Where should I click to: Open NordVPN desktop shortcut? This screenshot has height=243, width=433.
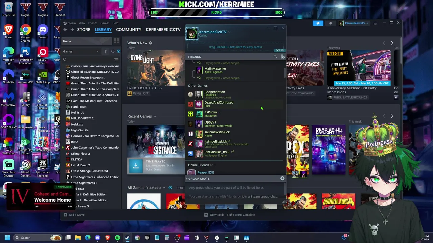pos(8,77)
